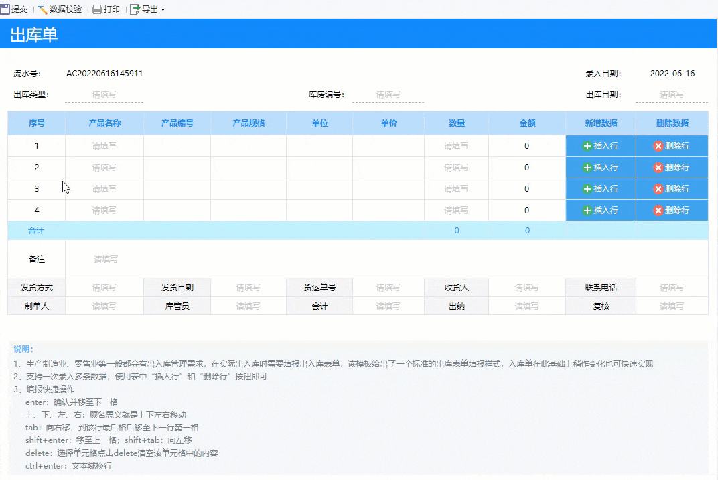Delete row 1 with 删除行
The image size is (718, 480).
coord(672,145)
